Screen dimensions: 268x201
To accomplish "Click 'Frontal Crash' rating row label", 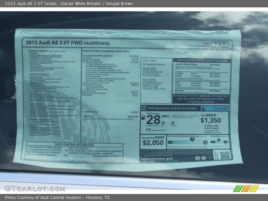I will point(179,74).
